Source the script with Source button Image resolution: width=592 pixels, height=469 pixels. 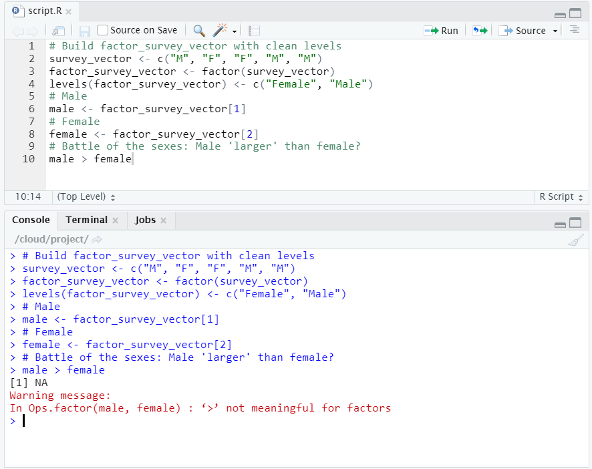coord(523,31)
